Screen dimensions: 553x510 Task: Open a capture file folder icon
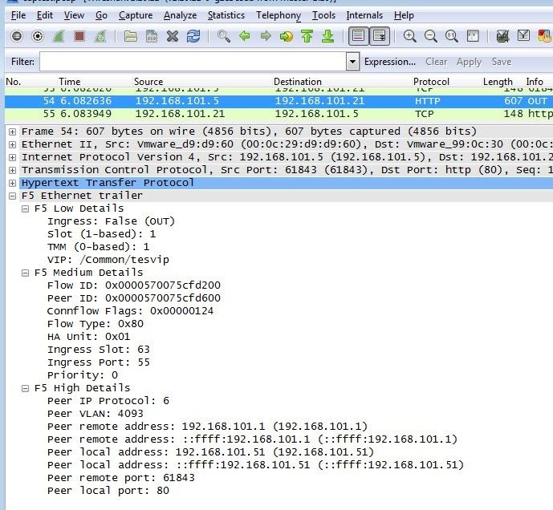pyautogui.click(x=131, y=36)
